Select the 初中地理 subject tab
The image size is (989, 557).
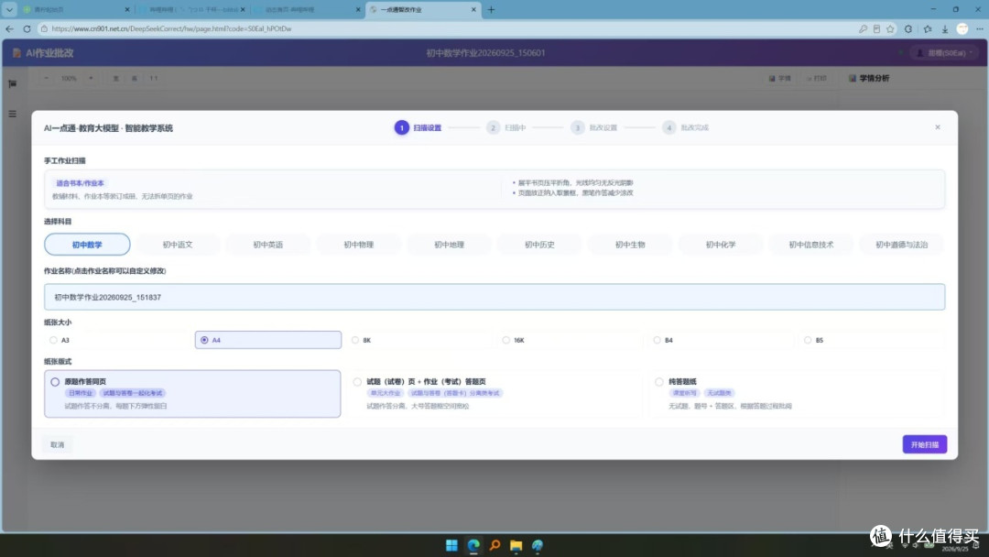(449, 245)
